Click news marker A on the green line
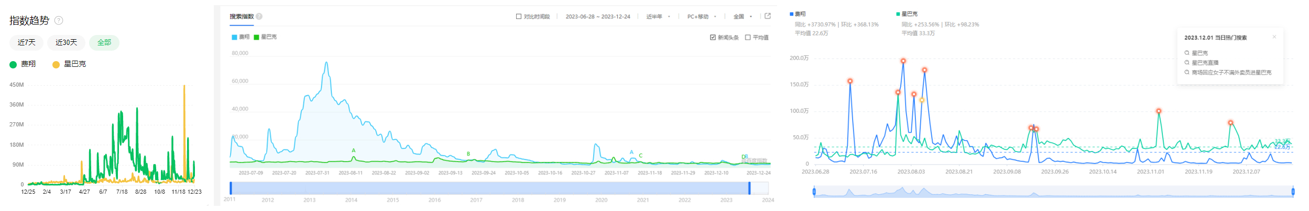Screen dimensions: 1309x211 coord(354,151)
